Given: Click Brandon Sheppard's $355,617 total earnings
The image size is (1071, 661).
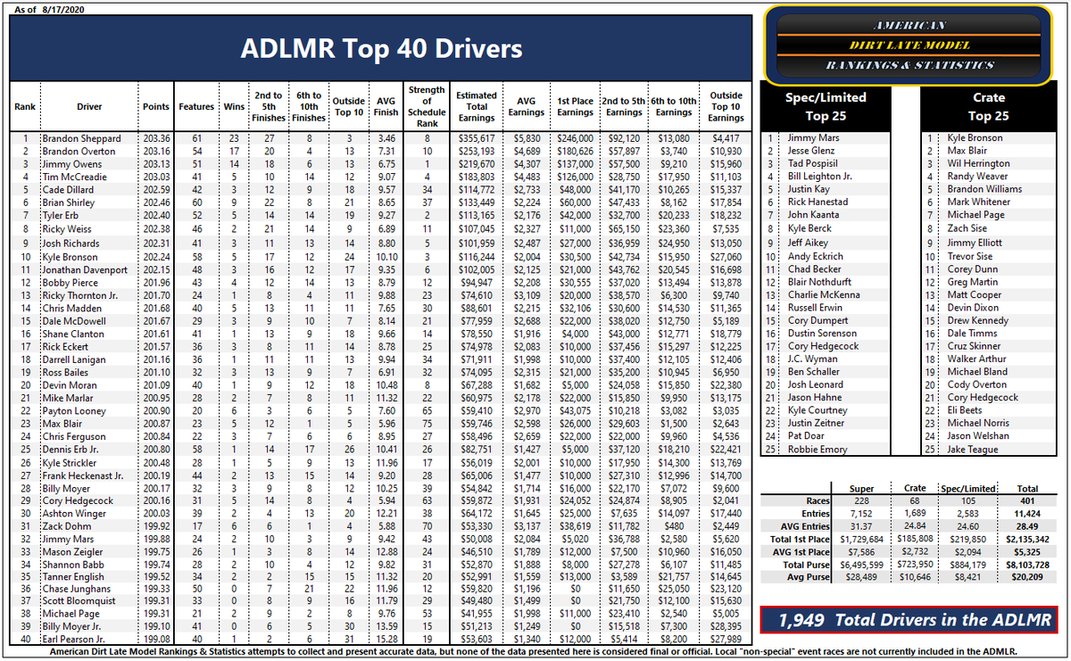Looking at the screenshot, I should (477, 139).
